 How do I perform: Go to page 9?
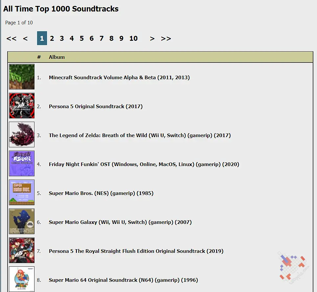coord(121,38)
